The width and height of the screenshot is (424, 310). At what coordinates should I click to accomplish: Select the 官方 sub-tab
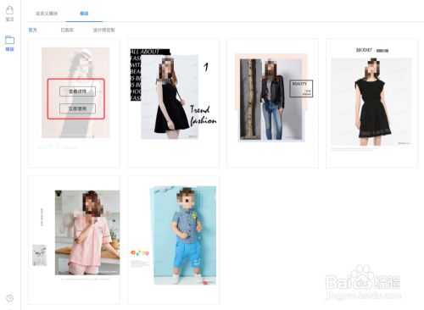tap(33, 30)
